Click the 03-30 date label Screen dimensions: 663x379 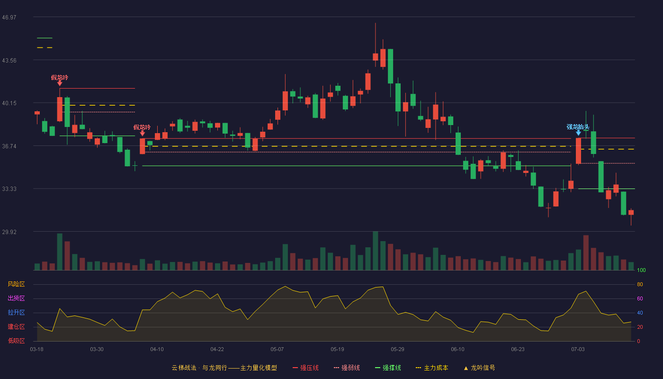97,349
